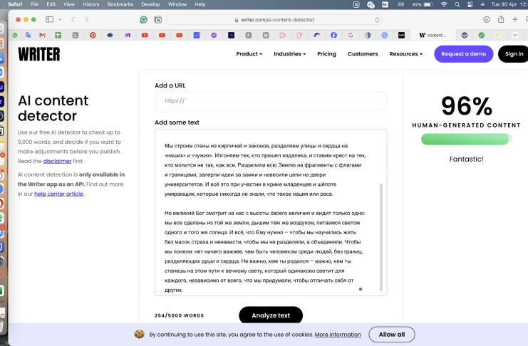The width and height of the screenshot is (528, 346).
Task: Switch to the Messenger tab
Action: (x=214, y=35)
